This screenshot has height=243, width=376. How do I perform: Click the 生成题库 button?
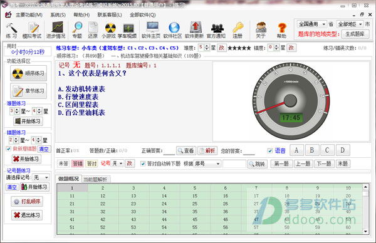tap(355, 34)
